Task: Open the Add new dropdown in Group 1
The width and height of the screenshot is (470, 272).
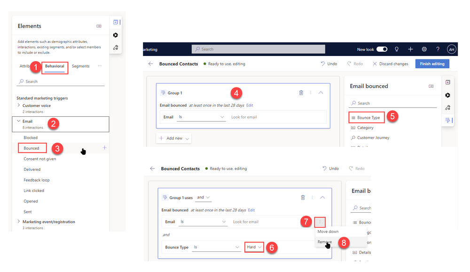Action: click(174, 138)
